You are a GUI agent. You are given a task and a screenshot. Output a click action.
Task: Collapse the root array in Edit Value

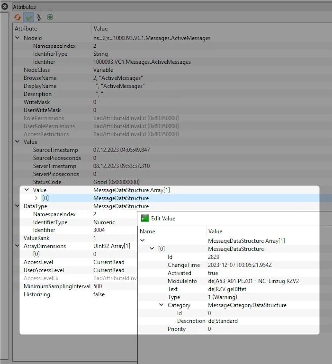coord(142,241)
